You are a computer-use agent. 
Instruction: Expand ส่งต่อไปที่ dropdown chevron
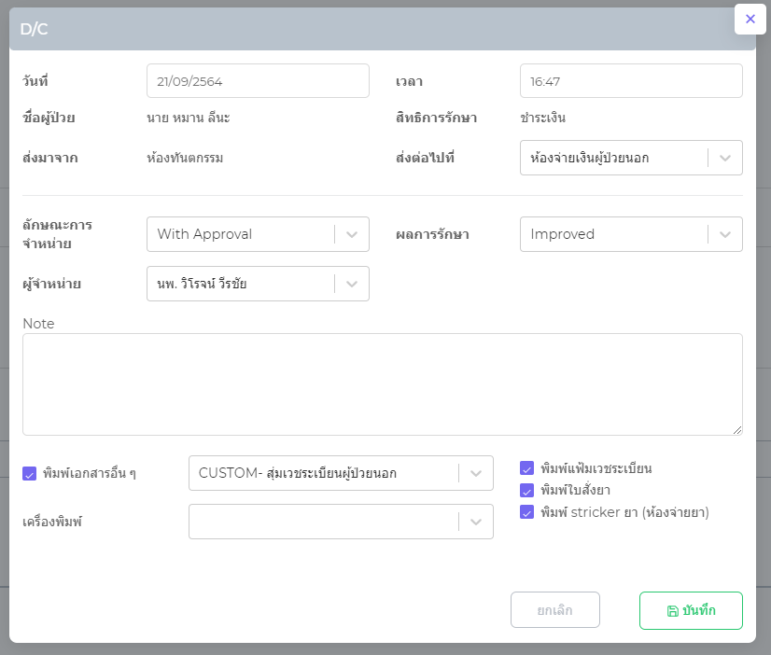[725, 159]
